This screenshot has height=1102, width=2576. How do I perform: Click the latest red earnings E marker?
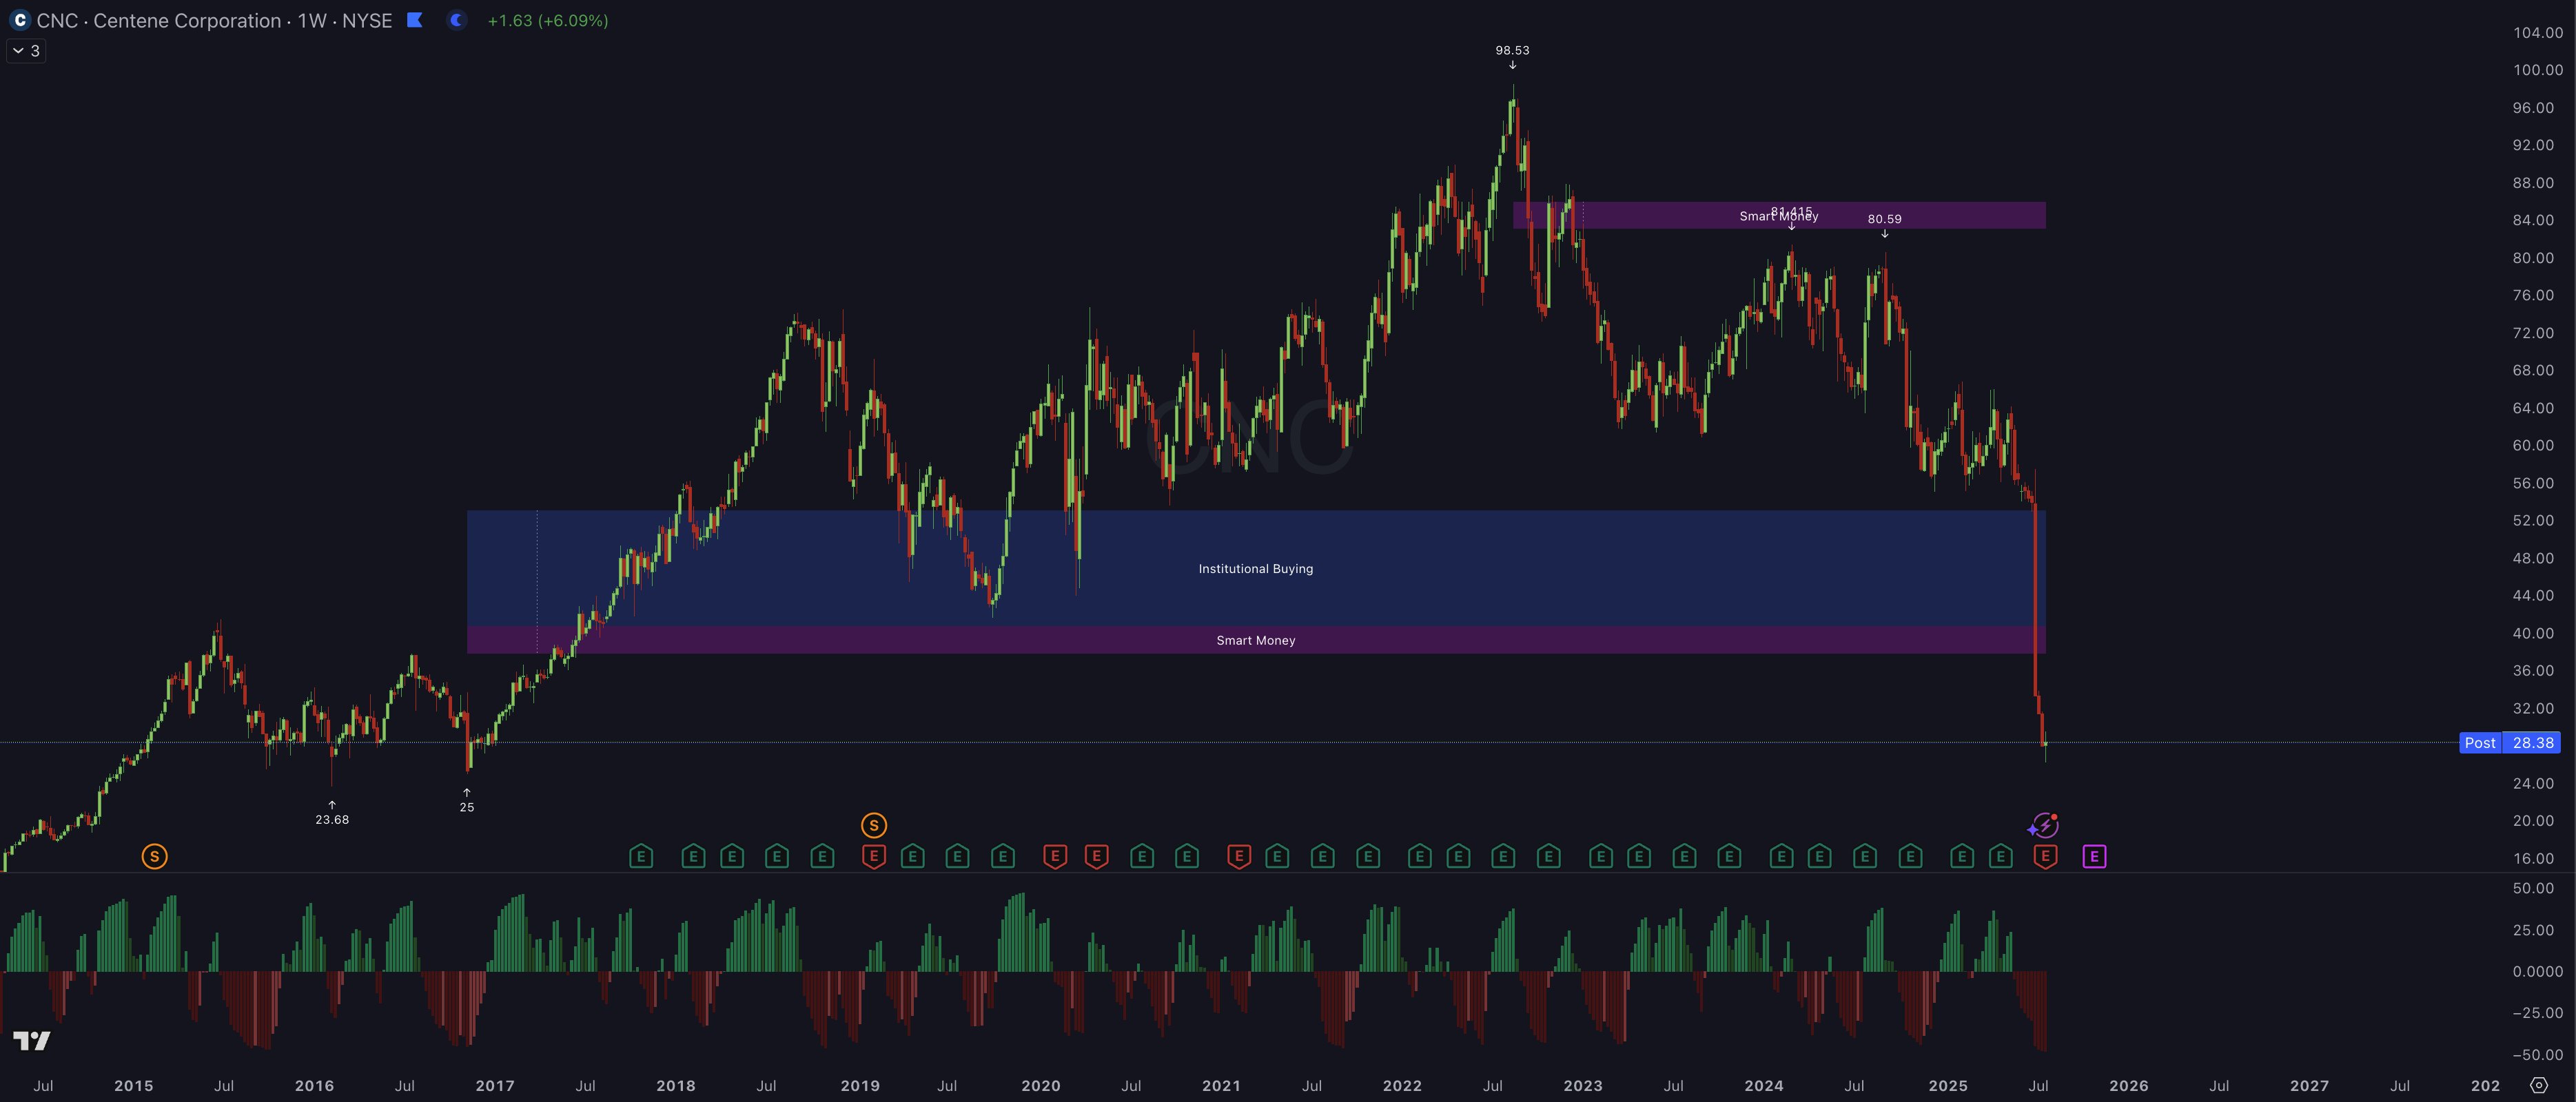coord(2045,856)
